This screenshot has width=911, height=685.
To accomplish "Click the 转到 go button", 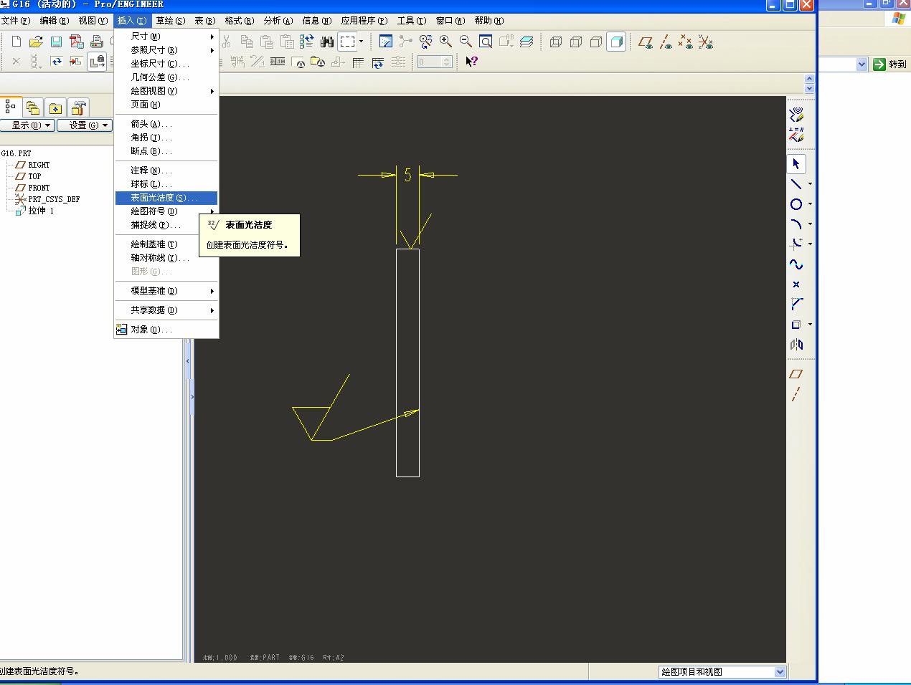I will 890,64.
